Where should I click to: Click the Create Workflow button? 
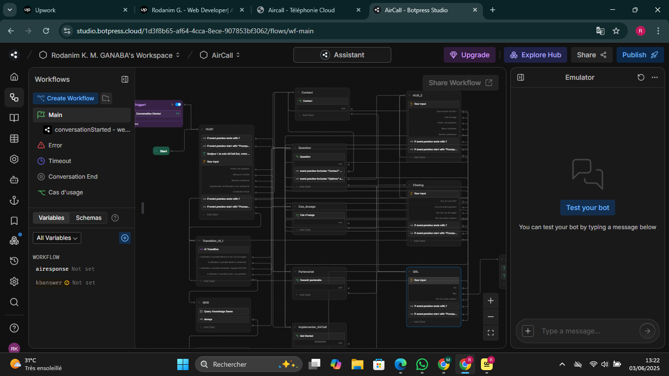point(66,98)
